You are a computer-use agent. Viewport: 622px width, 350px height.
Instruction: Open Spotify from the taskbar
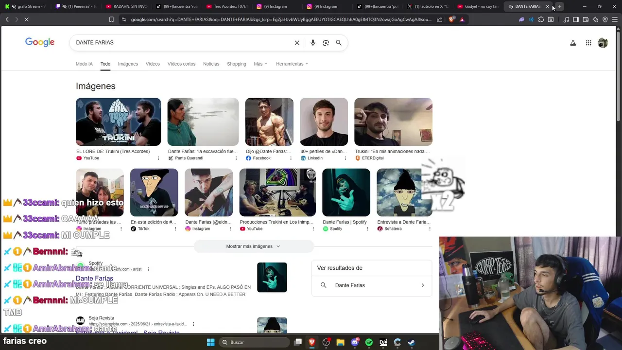(369, 342)
